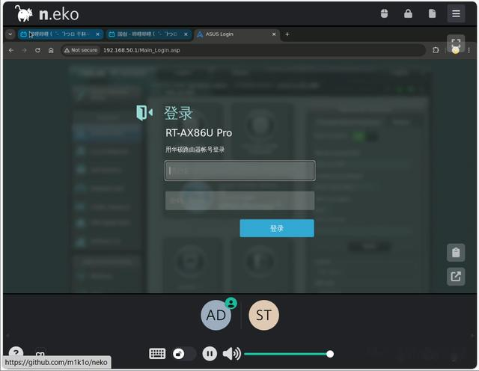This screenshot has height=371, width=479.
Task: Click the login door icon beside 登录
Action: pos(144,113)
